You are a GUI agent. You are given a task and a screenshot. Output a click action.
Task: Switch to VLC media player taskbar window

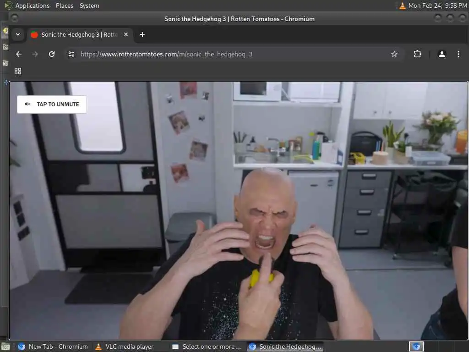click(x=125, y=346)
